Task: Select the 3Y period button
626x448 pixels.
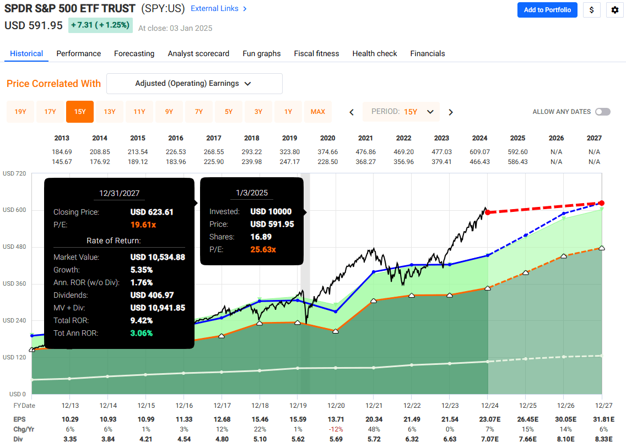Action: (258, 111)
